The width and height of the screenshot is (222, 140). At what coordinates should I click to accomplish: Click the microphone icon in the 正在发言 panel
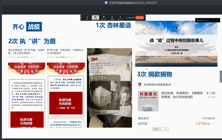pyautogui.click(x=198, y=20)
